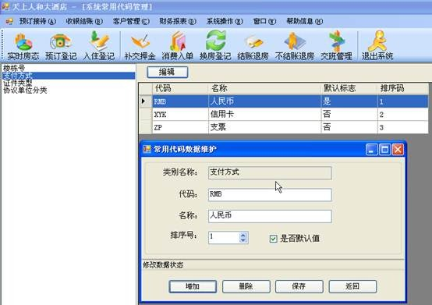Open the 系统操作 menu
This screenshot has height=305, width=432.
click(225, 21)
